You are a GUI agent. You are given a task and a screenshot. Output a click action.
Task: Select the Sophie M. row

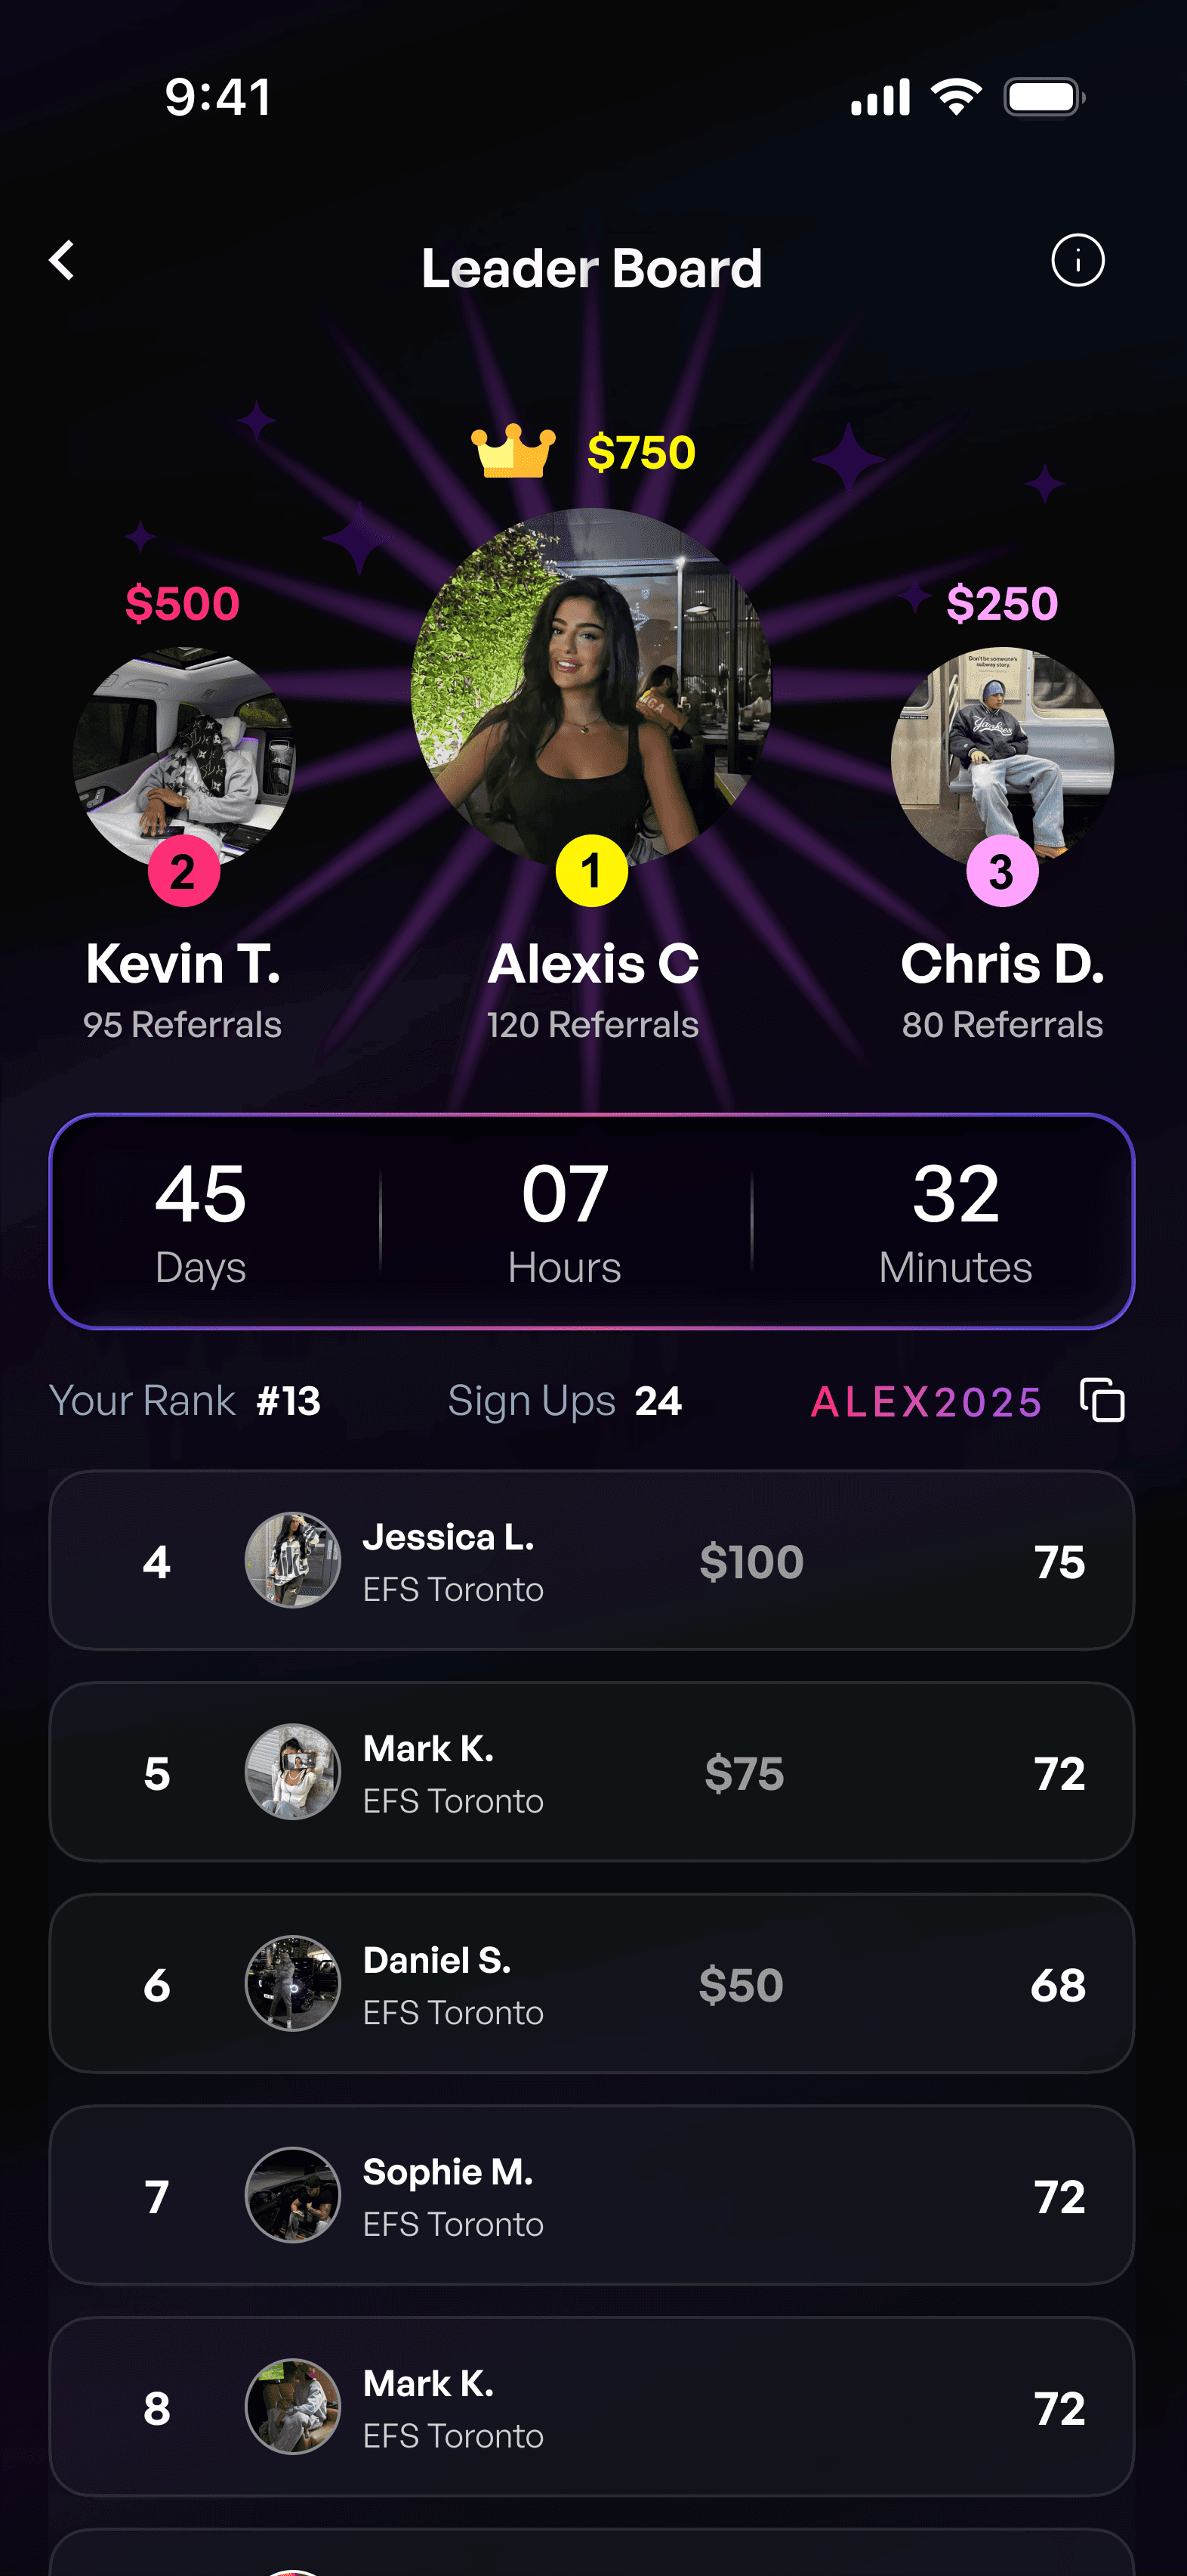click(591, 2195)
